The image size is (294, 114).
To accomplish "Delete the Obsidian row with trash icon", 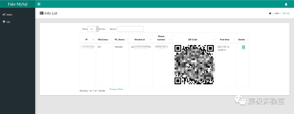I will (x=243, y=47).
